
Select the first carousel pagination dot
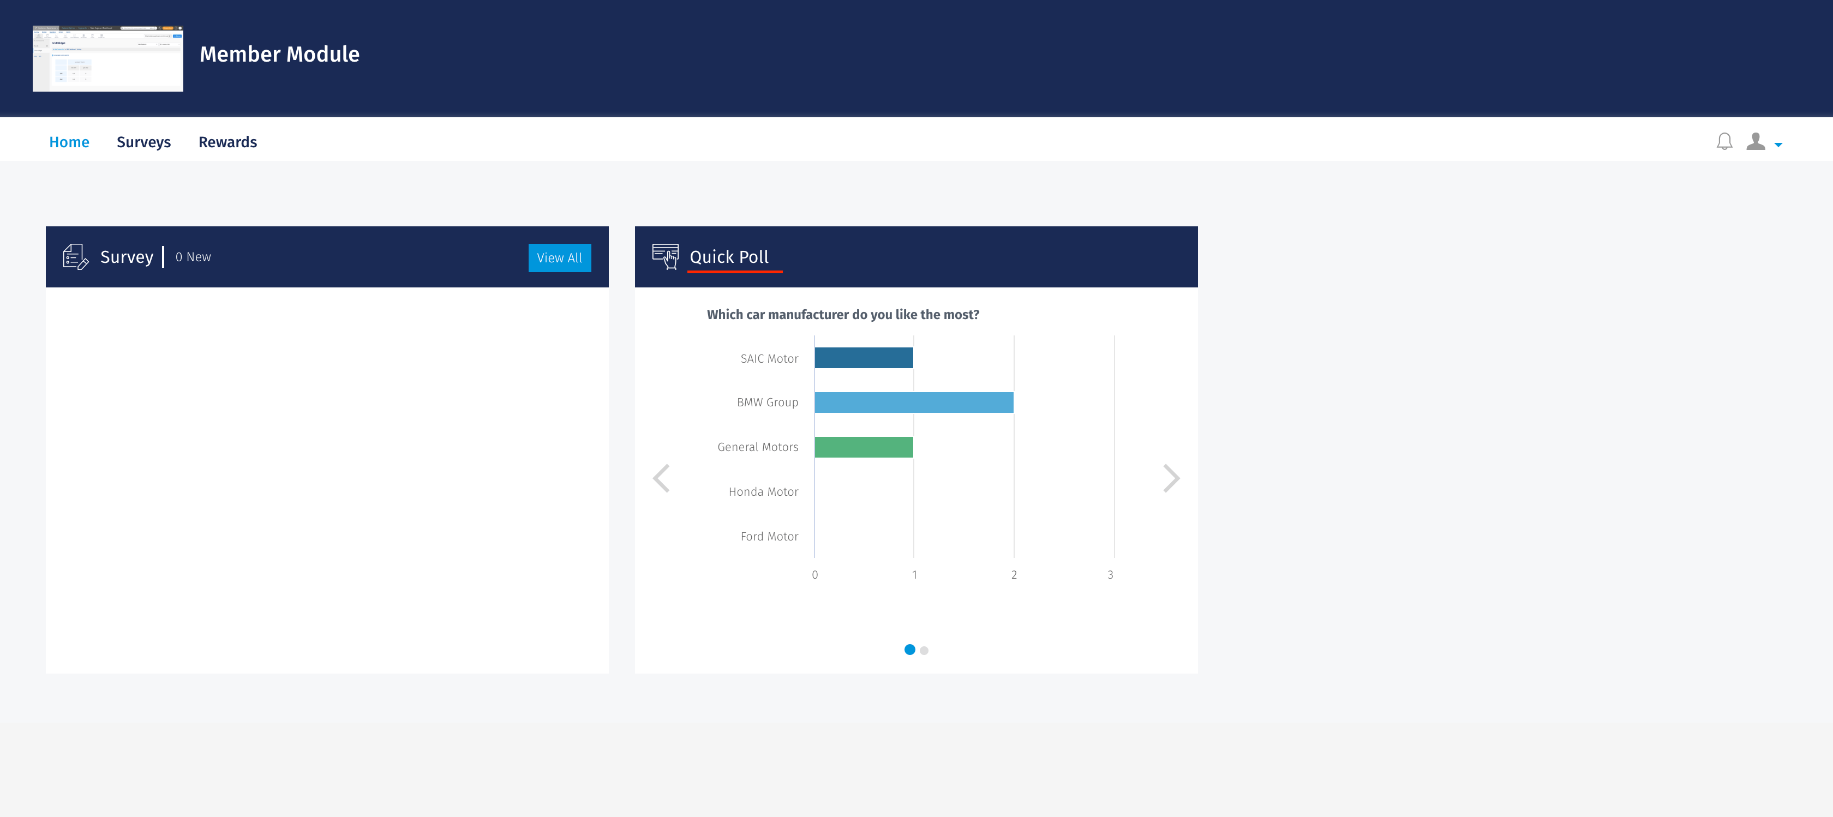point(910,650)
